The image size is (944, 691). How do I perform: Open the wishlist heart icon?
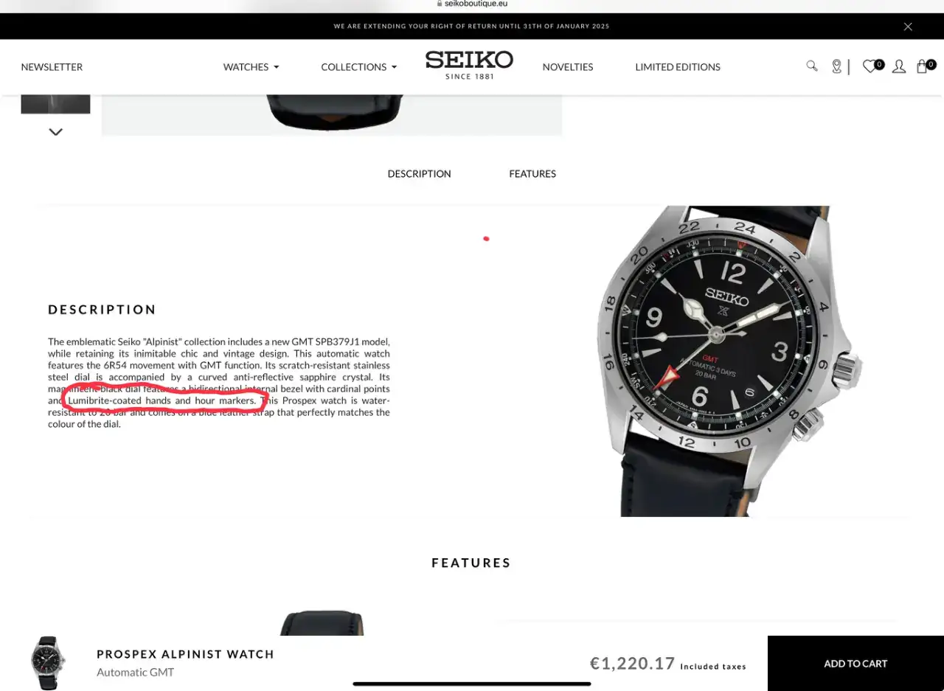[x=872, y=66]
